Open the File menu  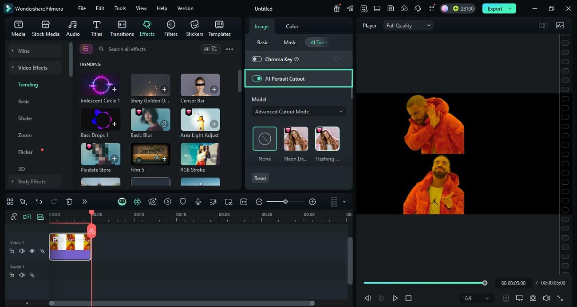[x=82, y=8]
